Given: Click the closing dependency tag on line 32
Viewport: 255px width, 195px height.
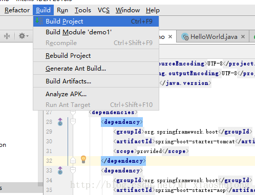Looking at the screenshot, I should coord(123,161).
